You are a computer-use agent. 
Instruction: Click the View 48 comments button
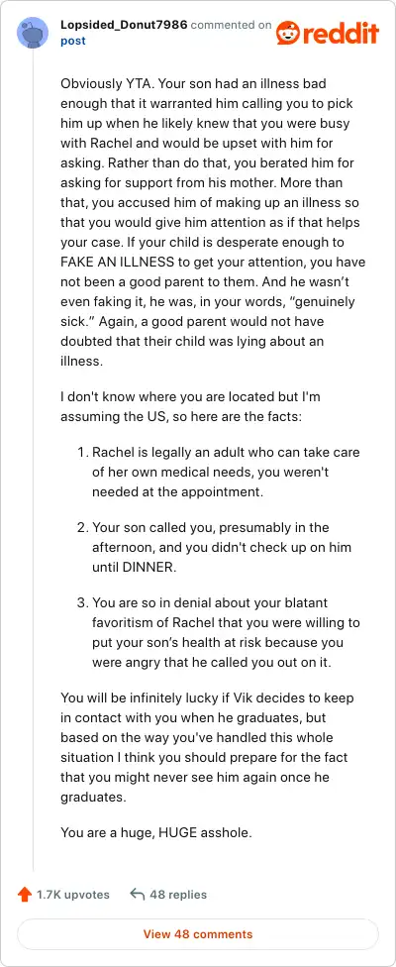pos(198,933)
